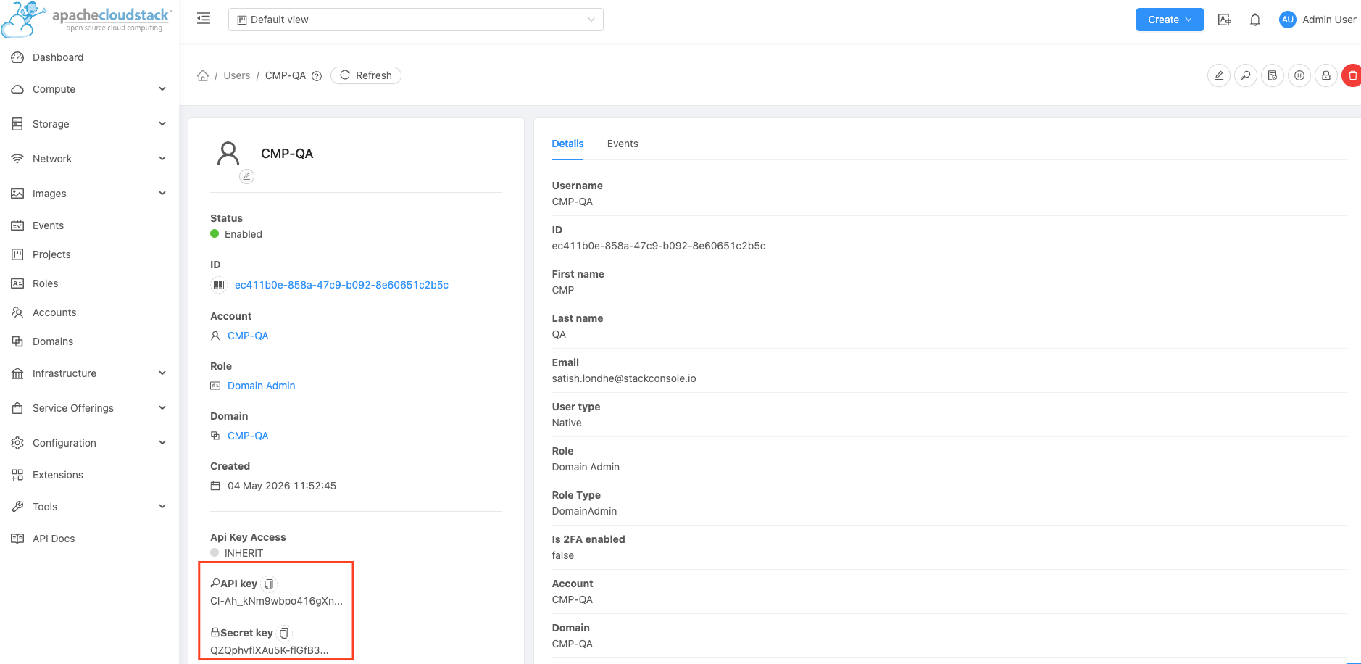Click the Secret key value QZQphvfIXAu5K-fIGfB3...
Viewport: 1361px width, 664px height.
270,650
